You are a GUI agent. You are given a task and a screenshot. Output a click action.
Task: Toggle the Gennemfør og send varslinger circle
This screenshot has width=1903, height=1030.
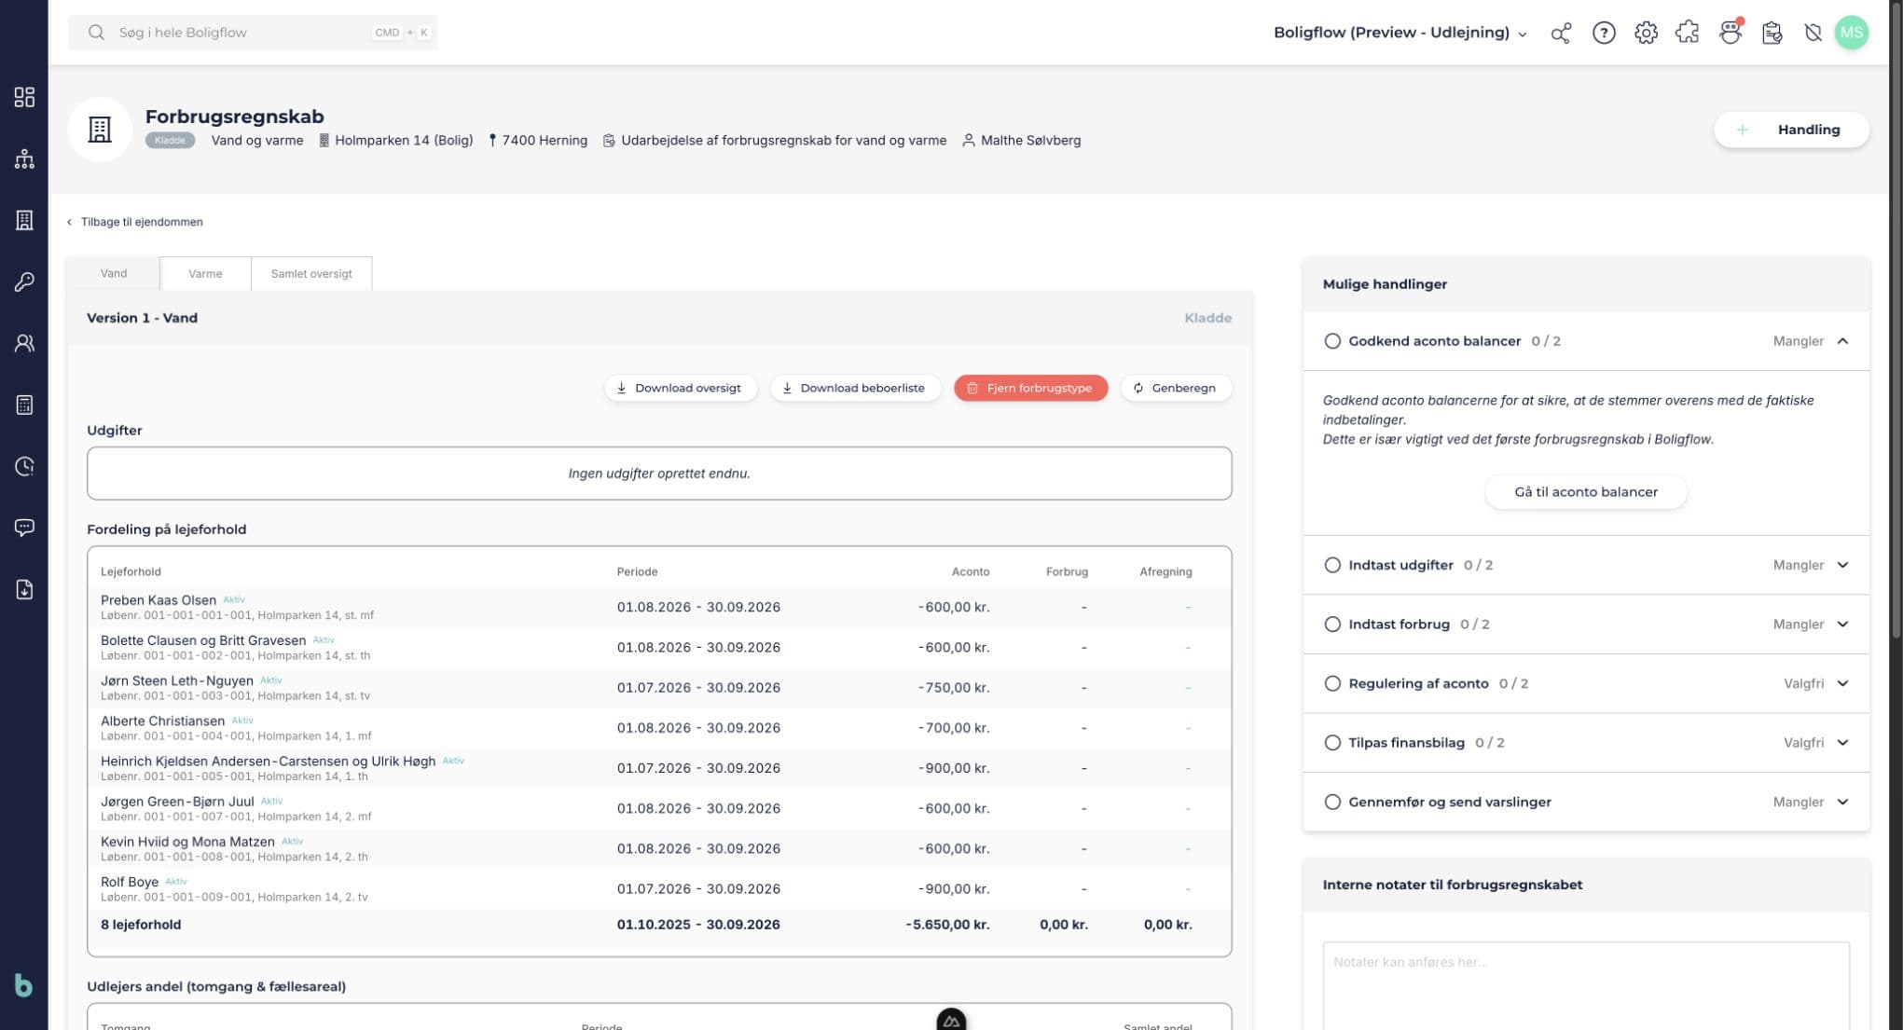tap(1332, 802)
